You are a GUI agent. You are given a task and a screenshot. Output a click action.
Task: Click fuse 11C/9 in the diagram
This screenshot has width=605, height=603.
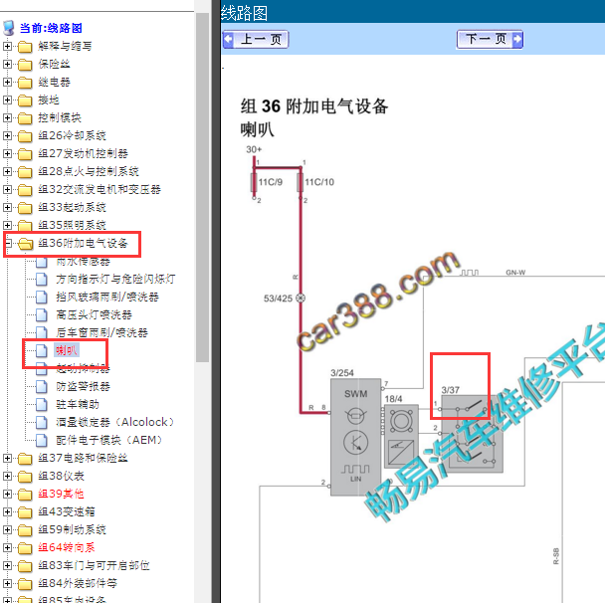tap(254, 182)
